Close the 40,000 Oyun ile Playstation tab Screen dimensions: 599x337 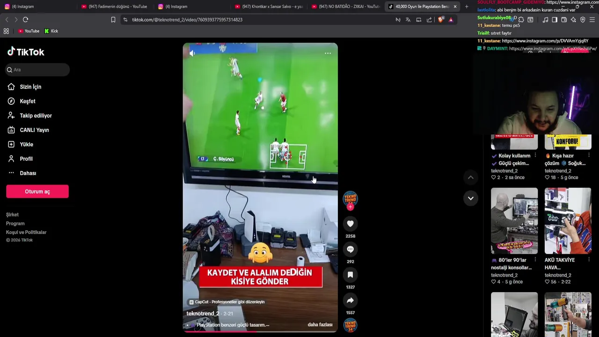pyautogui.click(x=455, y=7)
